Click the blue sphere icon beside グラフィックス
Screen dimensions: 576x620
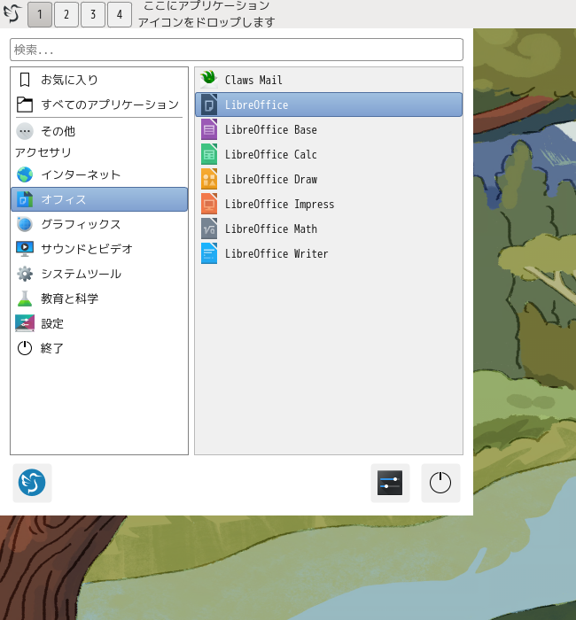[x=25, y=224]
